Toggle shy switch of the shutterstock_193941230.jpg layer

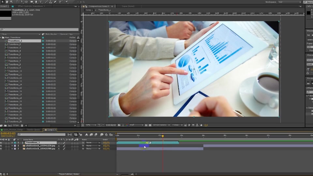click(59, 146)
